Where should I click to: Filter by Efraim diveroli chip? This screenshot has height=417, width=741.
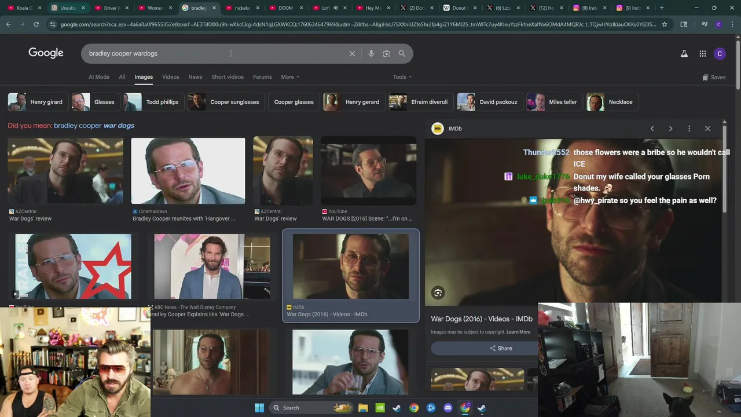(x=421, y=102)
